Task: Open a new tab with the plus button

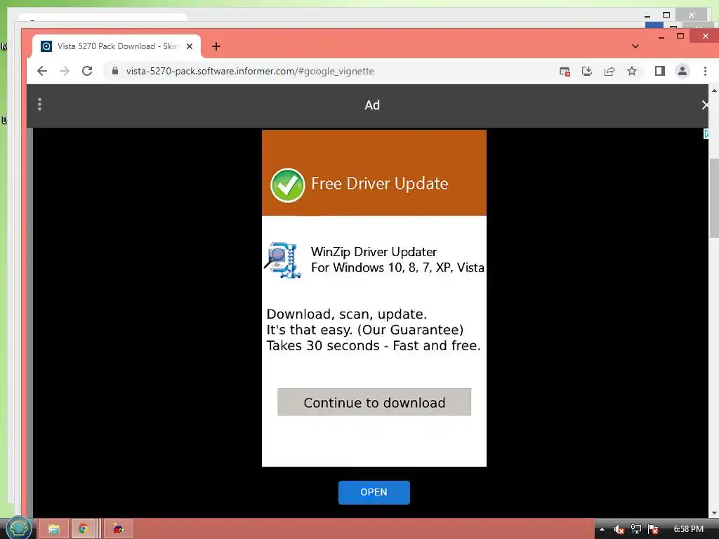Action: tap(216, 46)
